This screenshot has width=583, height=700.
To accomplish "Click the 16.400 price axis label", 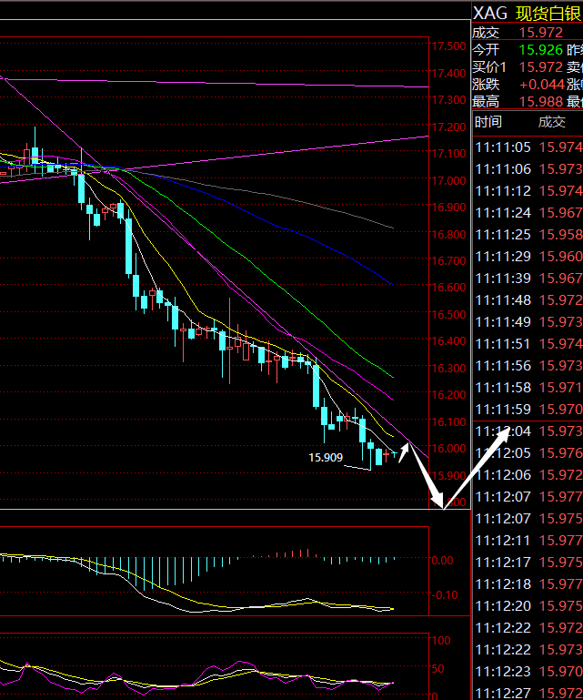I will click(448, 340).
